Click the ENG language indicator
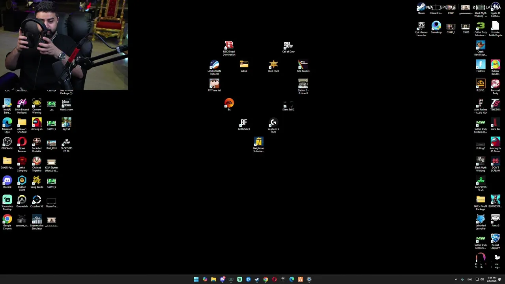This screenshot has width=505, height=284. coord(469,279)
